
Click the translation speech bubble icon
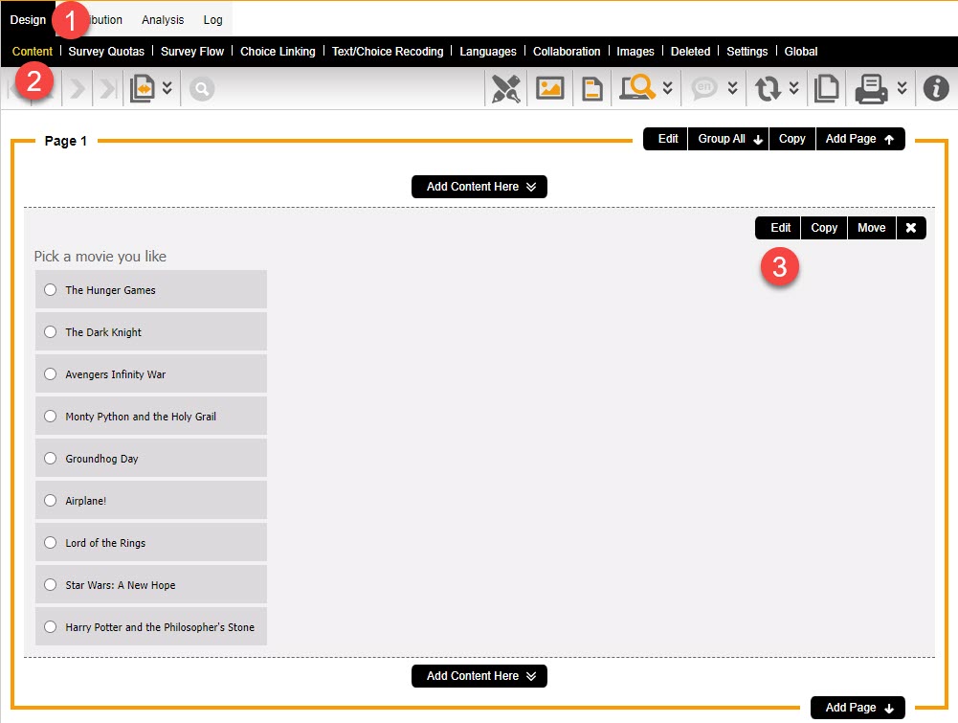pyautogui.click(x=704, y=87)
